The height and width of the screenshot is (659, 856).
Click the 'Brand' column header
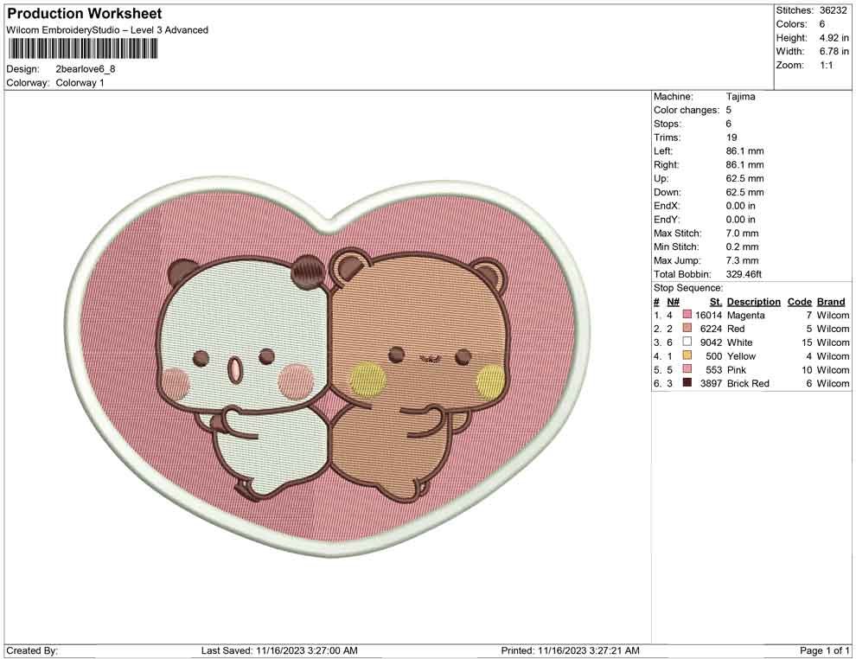coord(831,302)
